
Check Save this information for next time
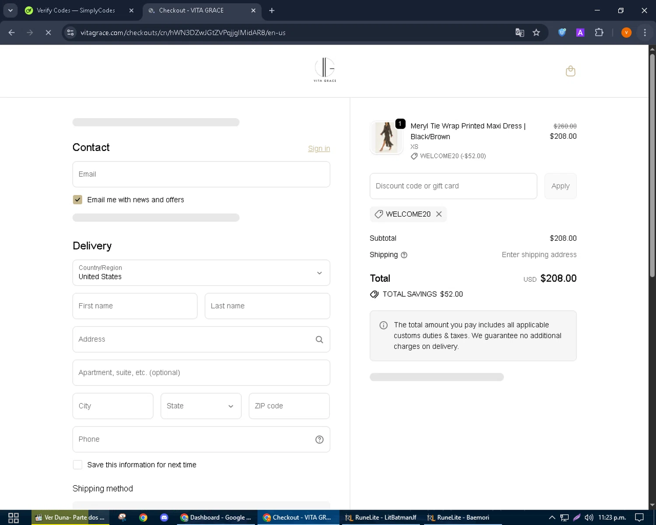tap(77, 465)
